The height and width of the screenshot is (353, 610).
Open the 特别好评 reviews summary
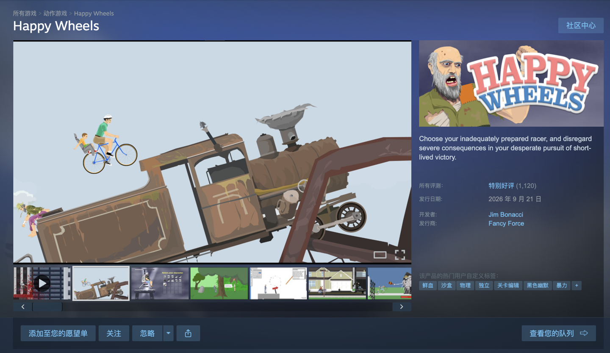[501, 186]
